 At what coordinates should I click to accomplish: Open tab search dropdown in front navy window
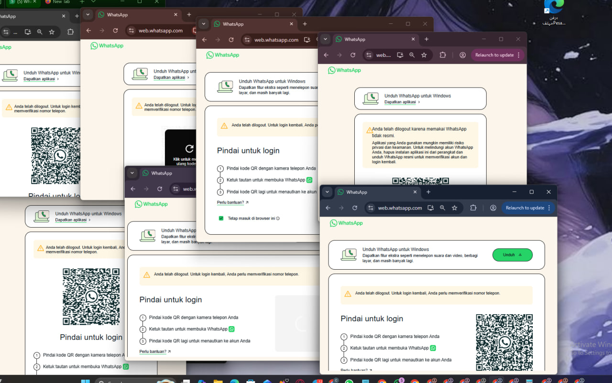pyautogui.click(x=328, y=192)
